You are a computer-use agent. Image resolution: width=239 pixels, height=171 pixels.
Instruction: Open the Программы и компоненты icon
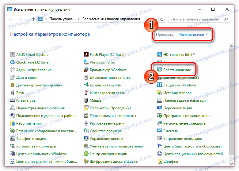(x=86, y=116)
